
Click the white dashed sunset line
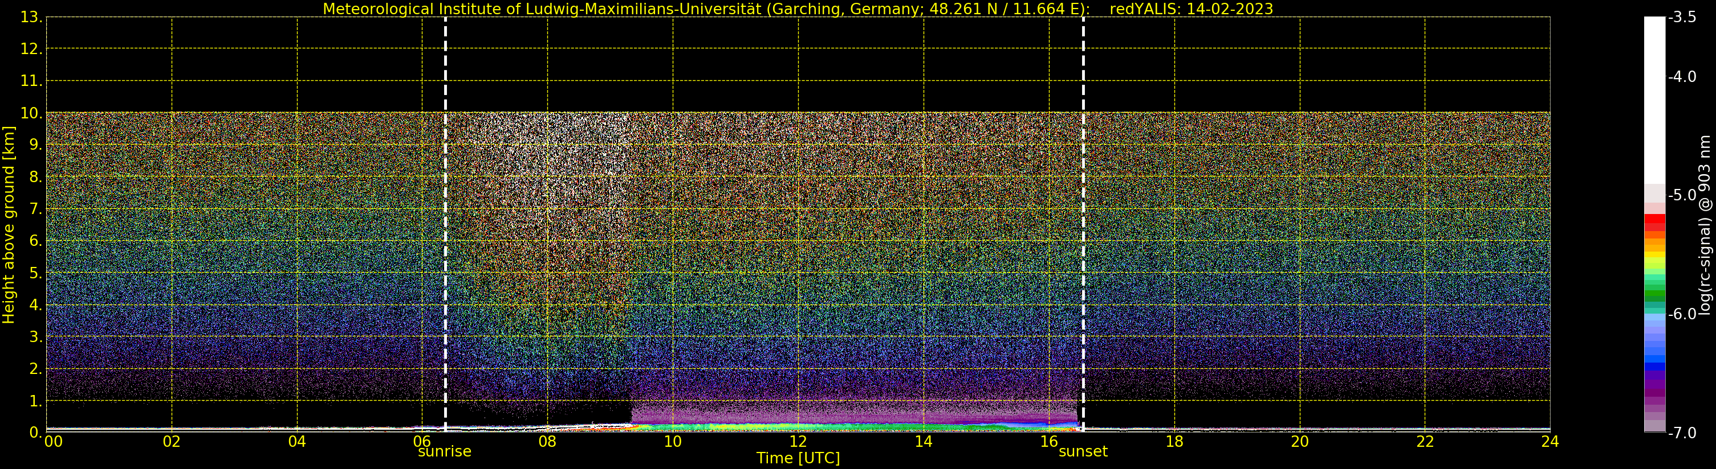pos(1083,224)
